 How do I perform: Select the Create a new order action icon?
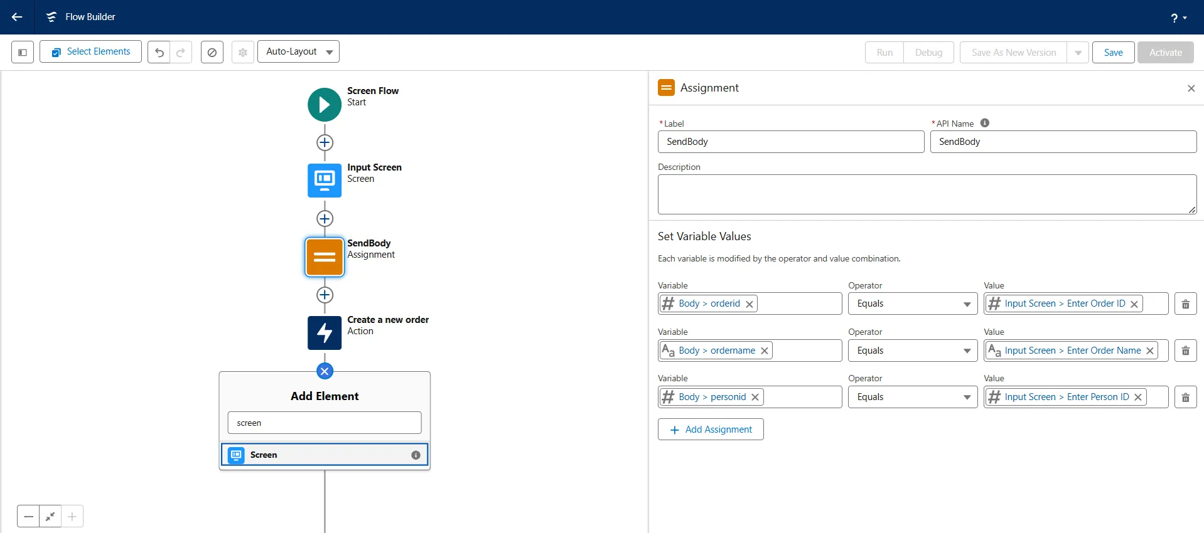325,333
